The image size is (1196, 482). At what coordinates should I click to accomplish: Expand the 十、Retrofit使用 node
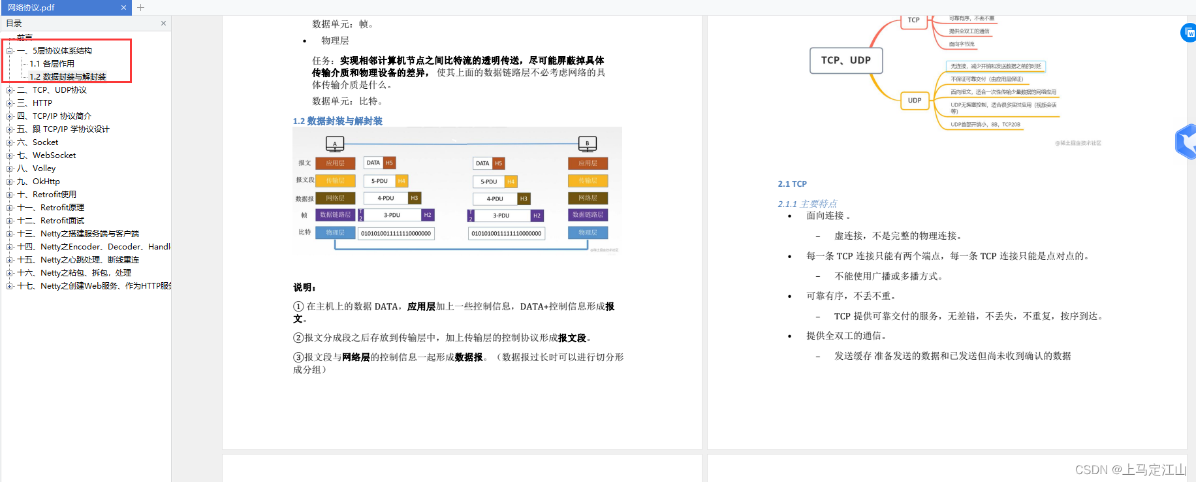pos(10,195)
